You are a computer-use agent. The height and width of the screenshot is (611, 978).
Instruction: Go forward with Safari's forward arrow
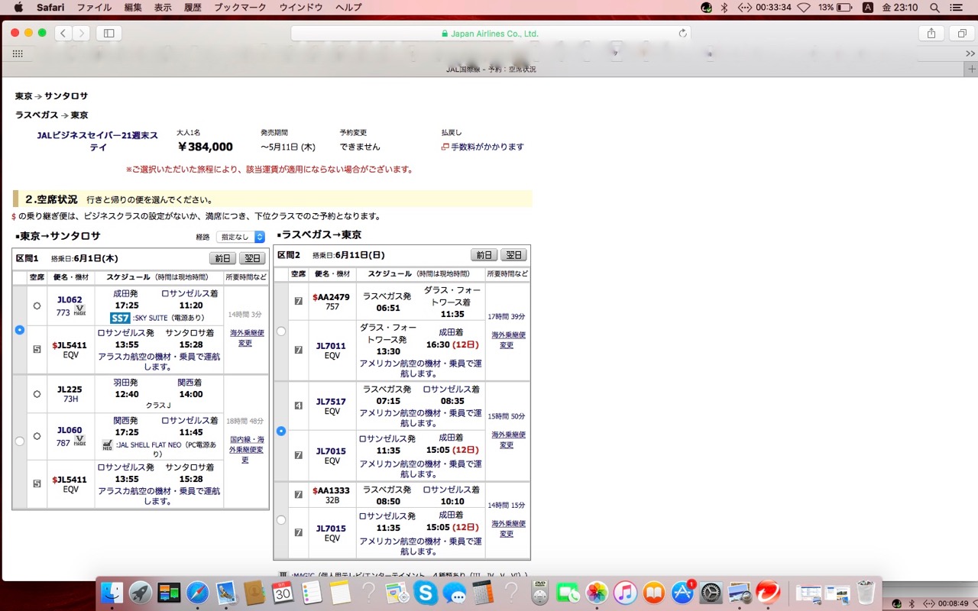tap(81, 33)
